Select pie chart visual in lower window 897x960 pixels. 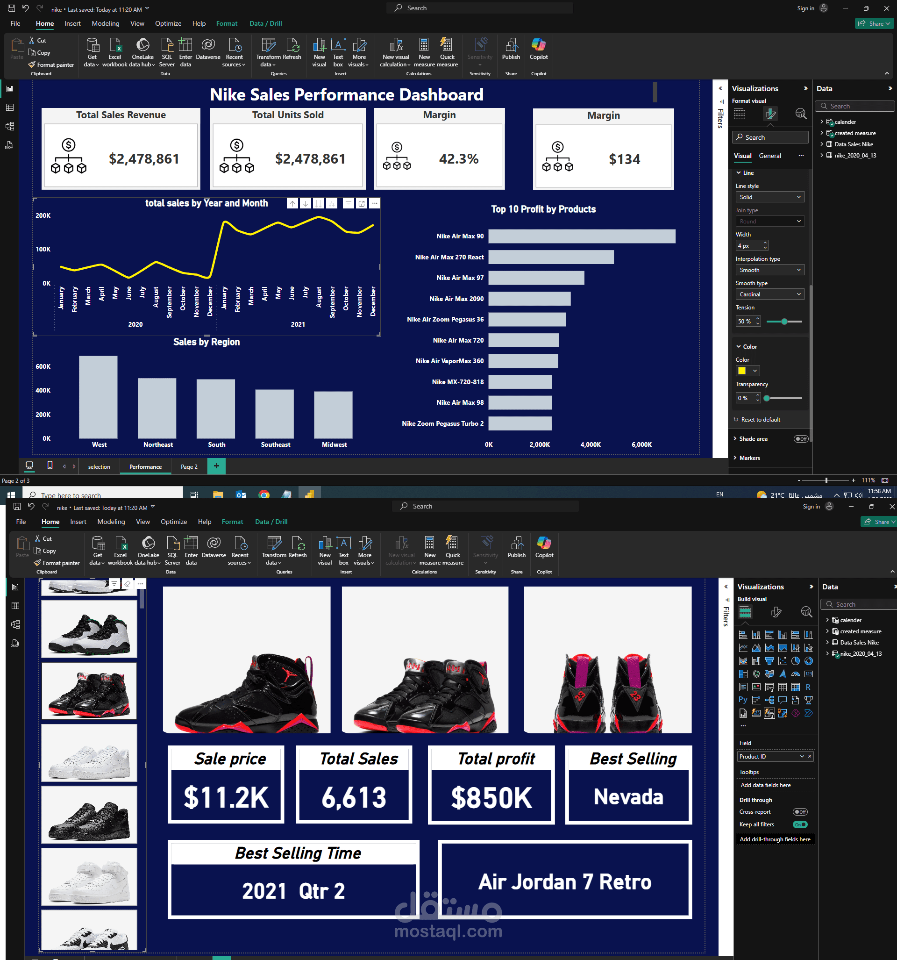pyautogui.click(x=796, y=661)
